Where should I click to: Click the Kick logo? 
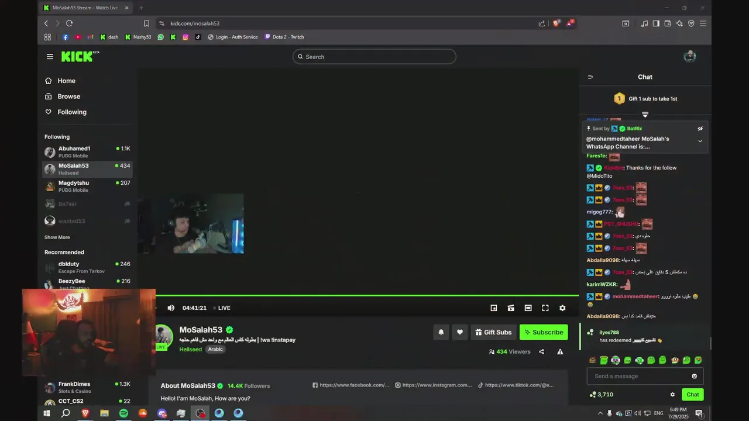80,56
